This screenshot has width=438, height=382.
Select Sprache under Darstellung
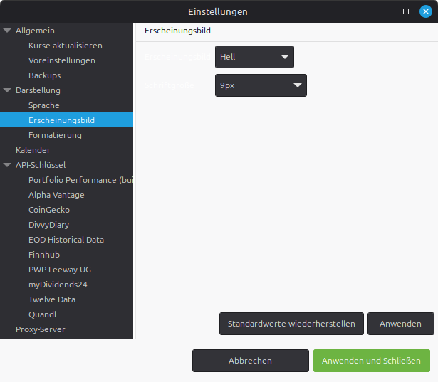[x=43, y=105]
